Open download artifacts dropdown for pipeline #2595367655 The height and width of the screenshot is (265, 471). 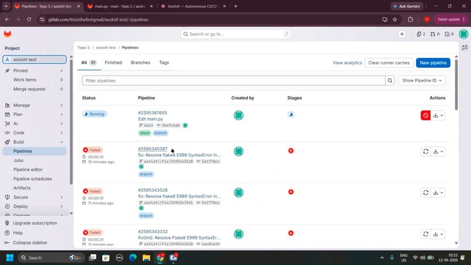pos(438,115)
